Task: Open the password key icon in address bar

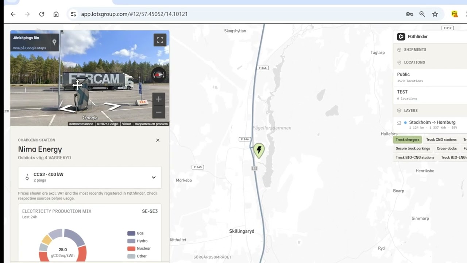Action: pos(409,14)
